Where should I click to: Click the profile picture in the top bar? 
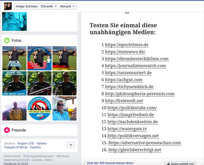tap(8, 6)
